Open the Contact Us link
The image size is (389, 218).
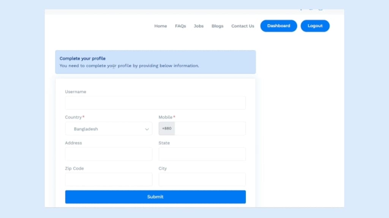click(242, 26)
